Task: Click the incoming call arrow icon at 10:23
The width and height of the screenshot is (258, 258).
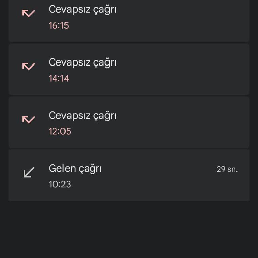Action: pyautogui.click(x=29, y=172)
